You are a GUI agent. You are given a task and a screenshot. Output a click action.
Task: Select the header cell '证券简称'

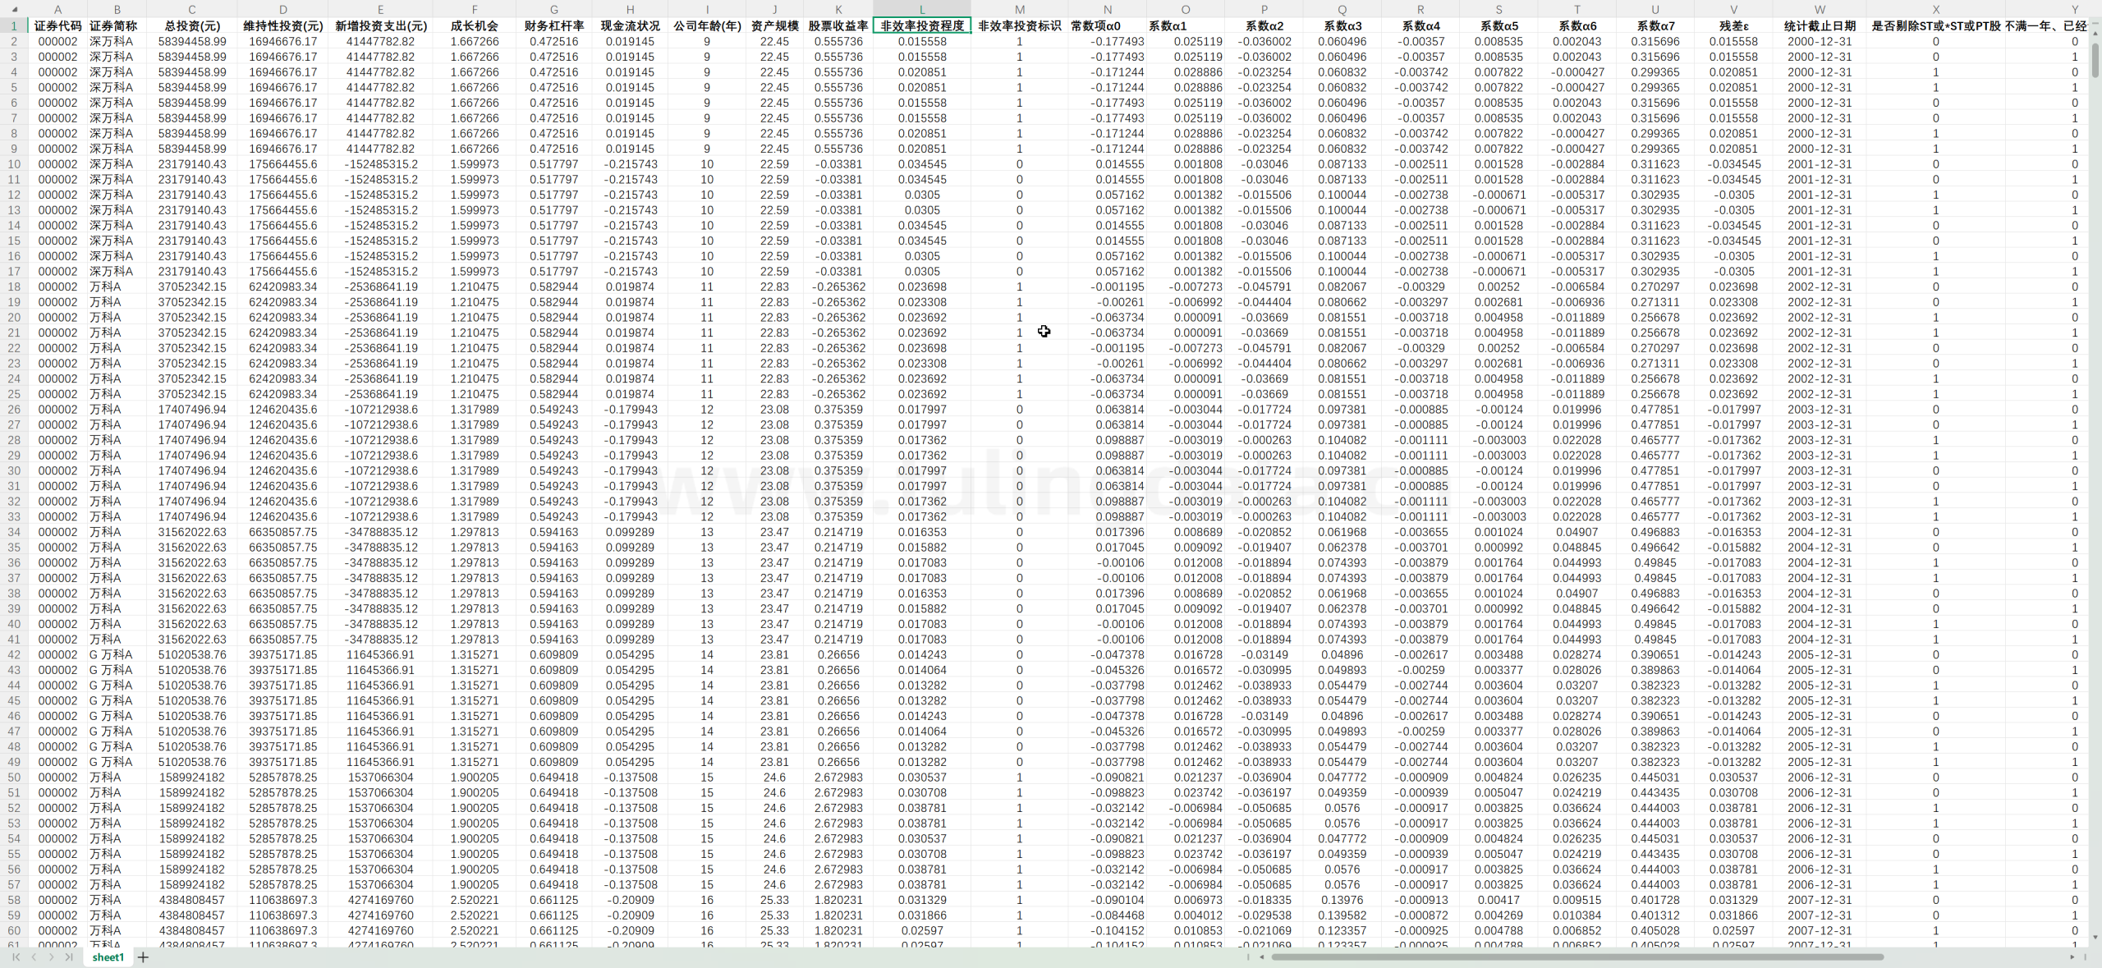tap(117, 25)
